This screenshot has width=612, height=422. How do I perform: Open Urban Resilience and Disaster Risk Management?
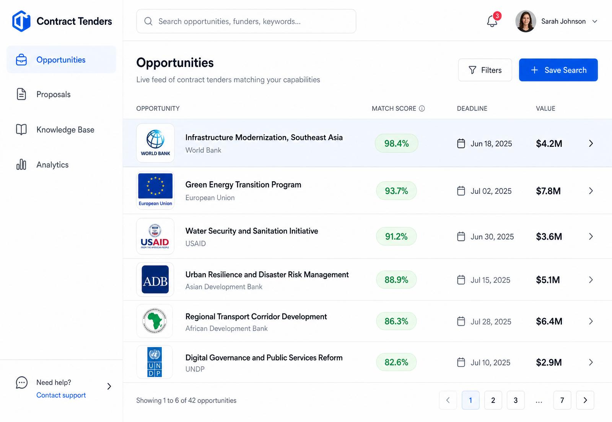267,274
